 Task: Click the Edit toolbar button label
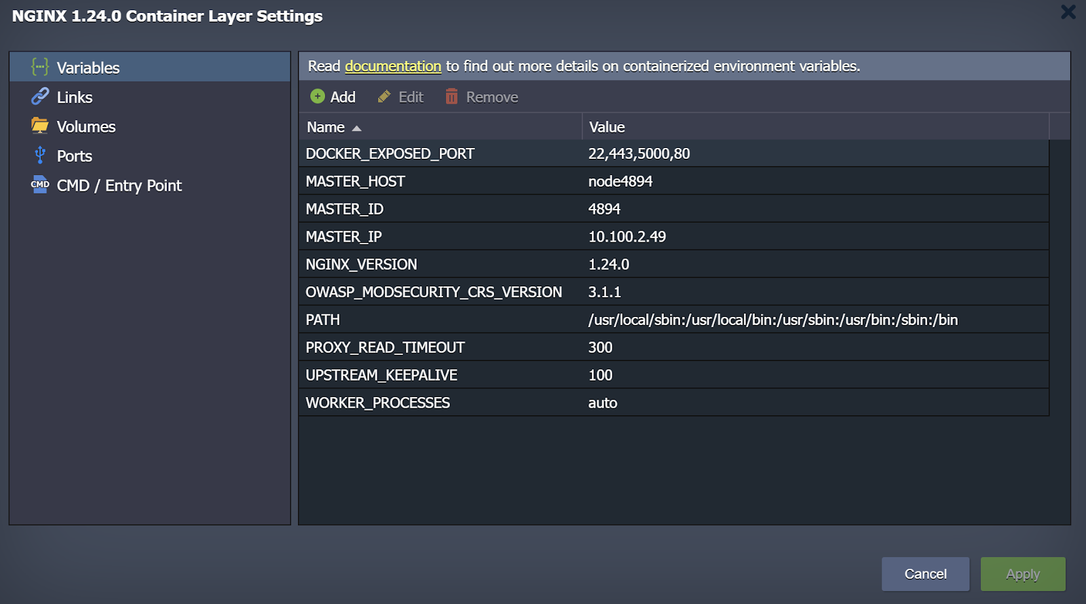click(411, 97)
